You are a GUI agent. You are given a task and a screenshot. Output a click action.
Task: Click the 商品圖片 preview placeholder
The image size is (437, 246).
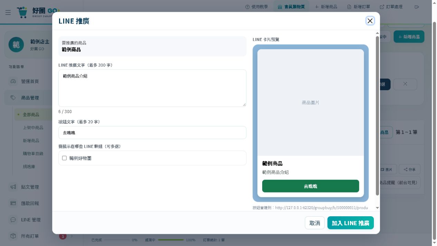[311, 103]
